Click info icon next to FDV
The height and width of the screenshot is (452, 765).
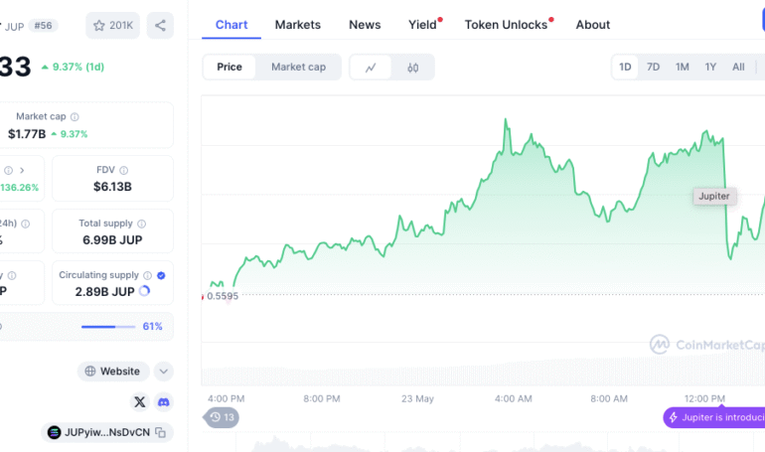pyautogui.click(x=123, y=170)
